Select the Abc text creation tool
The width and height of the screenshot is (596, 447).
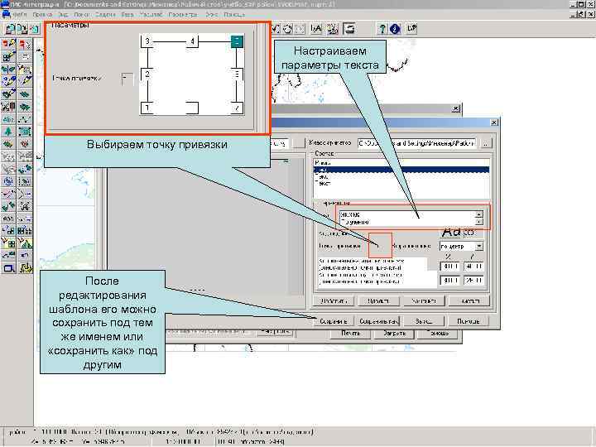pyautogui.click(x=8, y=119)
